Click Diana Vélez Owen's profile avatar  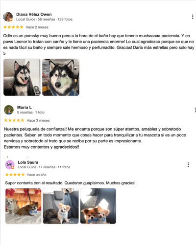tap(8, 17)
